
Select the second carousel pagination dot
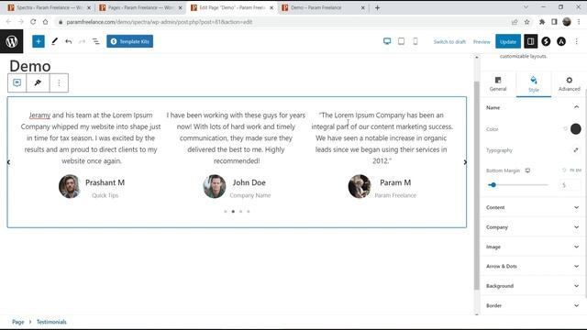click(233, 212)
